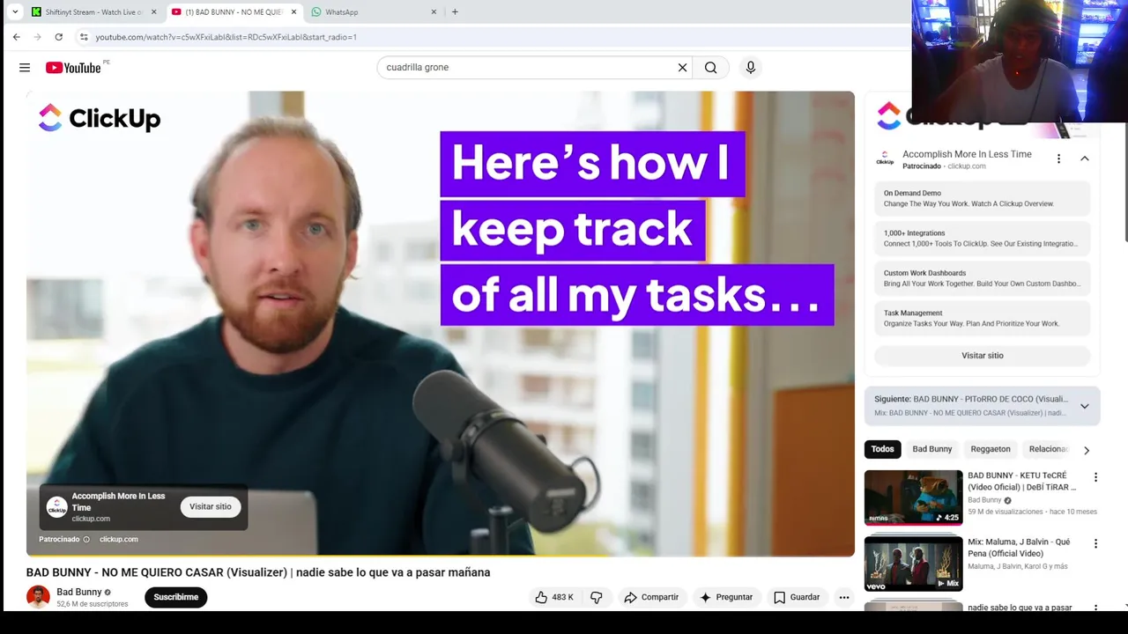Image resolution: width=1128 pixels, height=634 pixels.
Task: Click KETU TeCRÉ video title
Action: click(x=1022, y=481)
